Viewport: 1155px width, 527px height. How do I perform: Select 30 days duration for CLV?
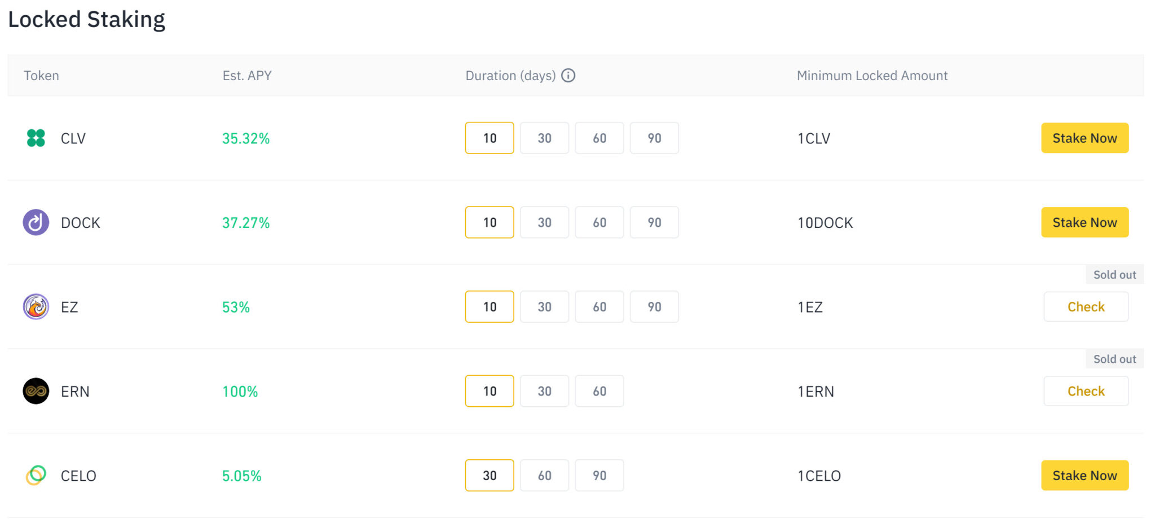pos(544,138)
